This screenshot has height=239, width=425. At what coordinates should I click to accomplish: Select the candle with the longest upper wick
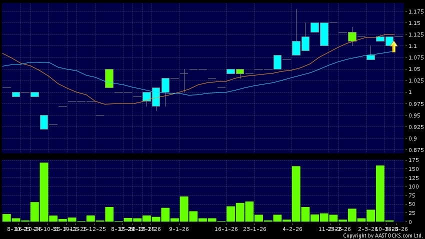tap(296, 48)
